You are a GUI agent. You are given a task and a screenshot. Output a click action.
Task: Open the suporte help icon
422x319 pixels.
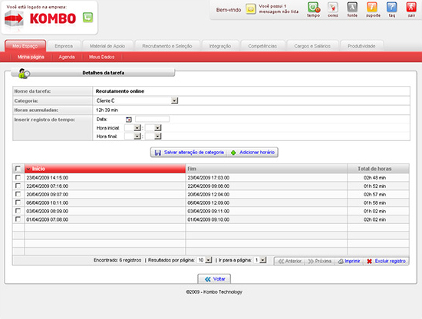[x=372, y=8]
